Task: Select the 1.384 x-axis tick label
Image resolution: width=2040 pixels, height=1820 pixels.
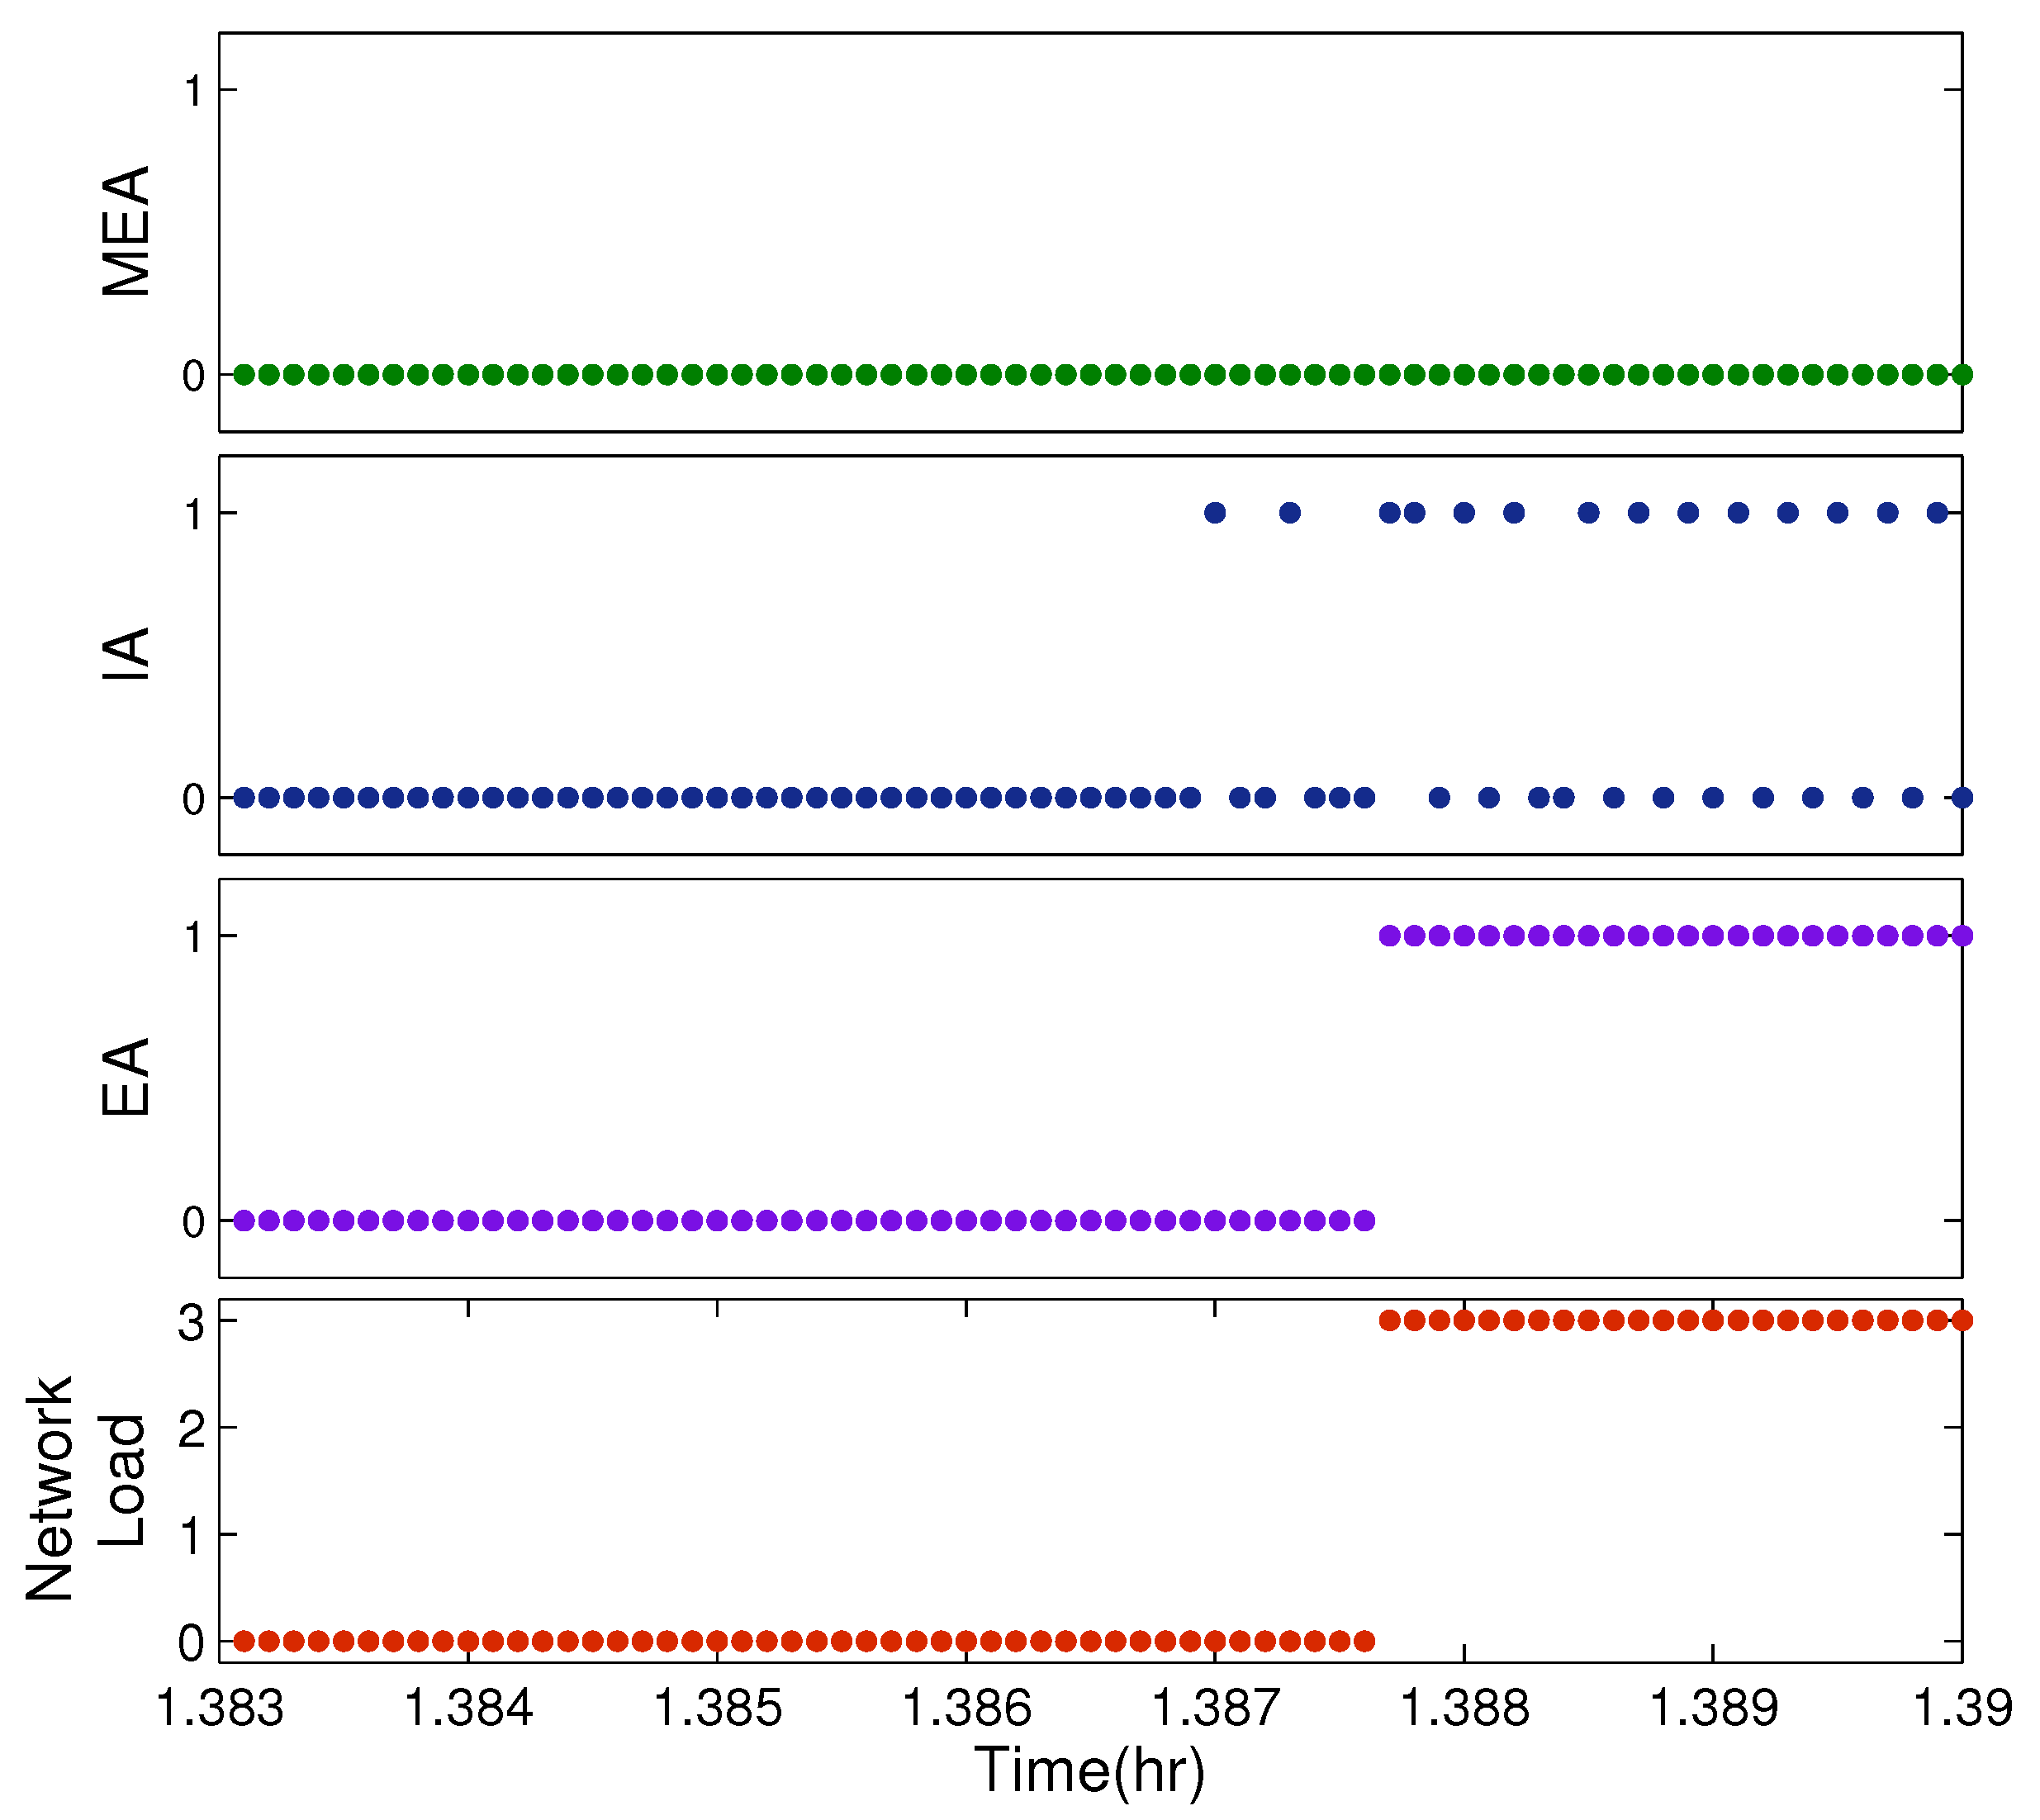Action: (468, 1707)
